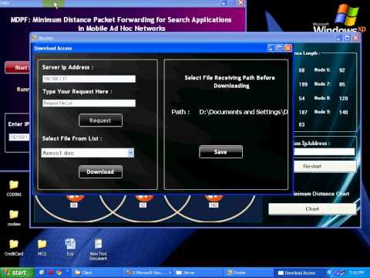Click the Node 7 value 85
370x278 pixels.
tap(342, 84)
